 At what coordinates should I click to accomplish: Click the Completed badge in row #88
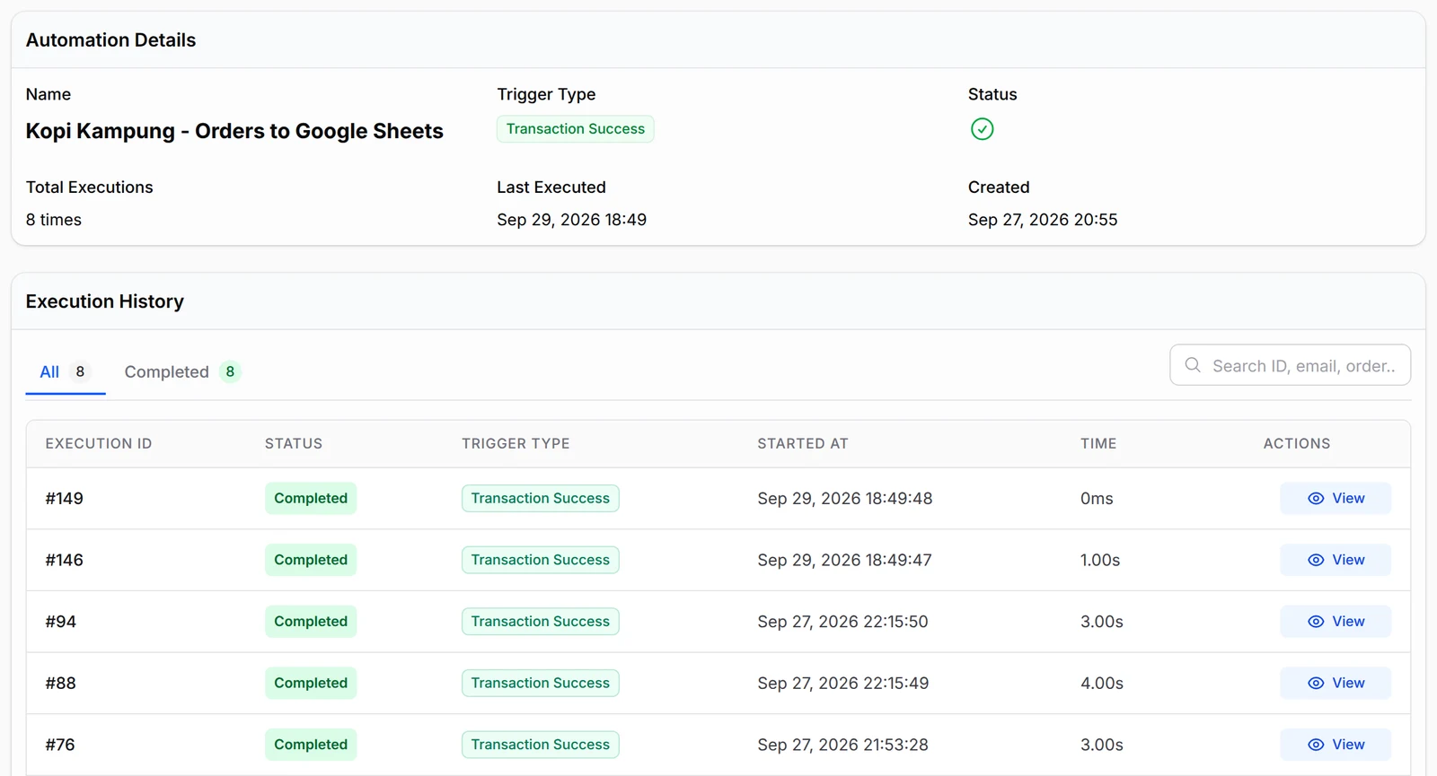click(311, 684)
